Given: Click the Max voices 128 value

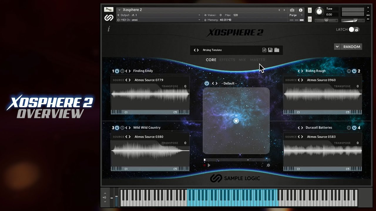Looking at the screenshot, I should 236,15.
